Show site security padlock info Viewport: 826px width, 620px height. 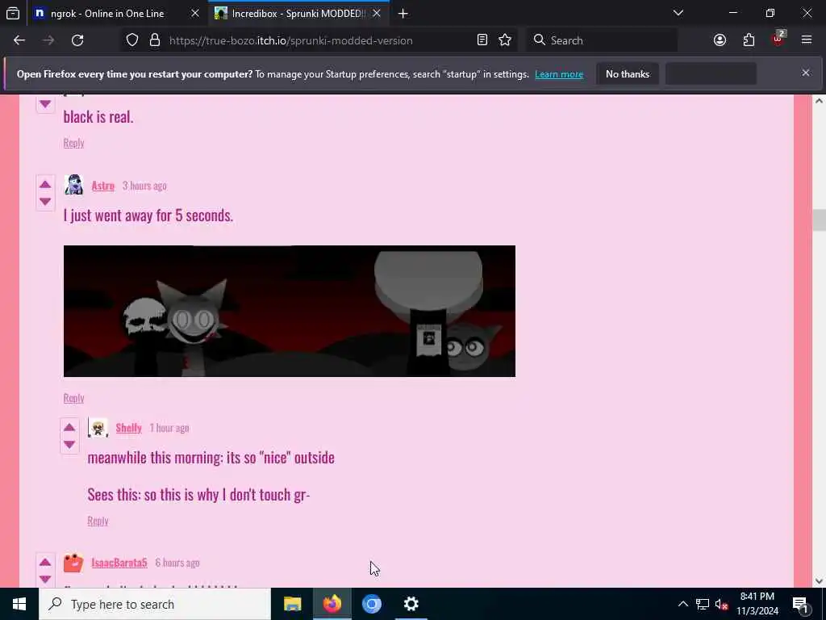coord(155,40)
